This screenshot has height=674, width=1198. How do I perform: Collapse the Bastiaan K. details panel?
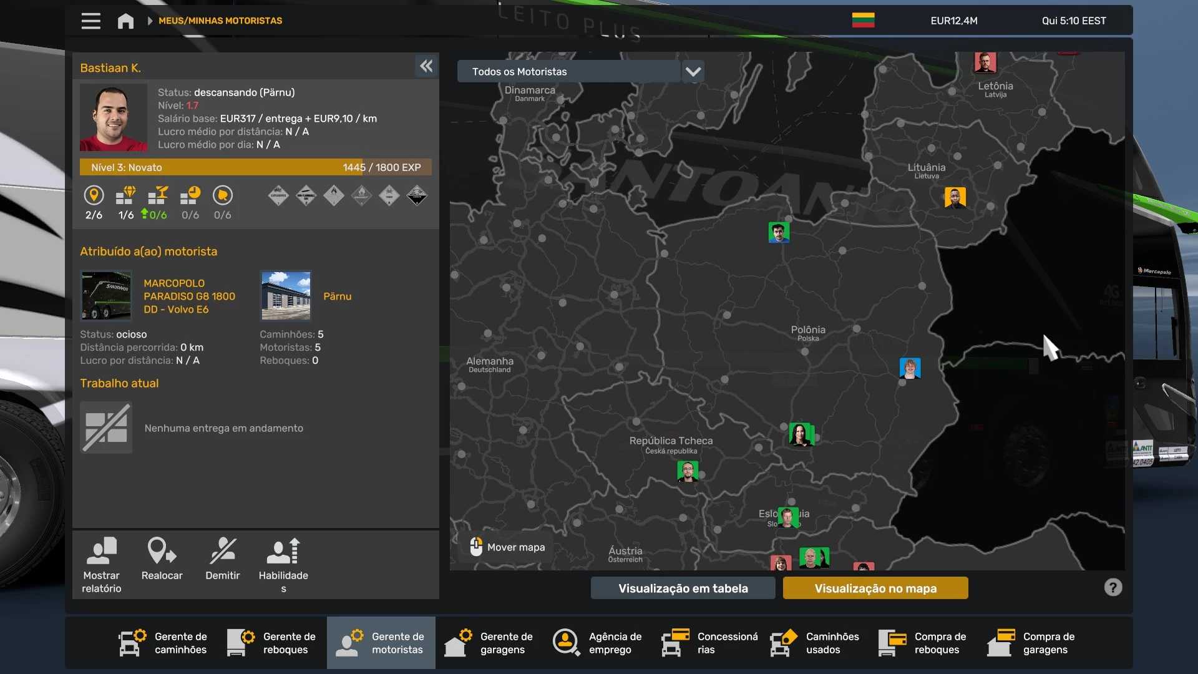pos(426,66)
